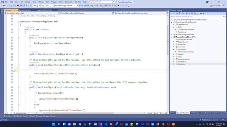This screenshot has height=127, width=227.
Task: Open File Explorer from taskbar
Action: (x=74, y=124)
